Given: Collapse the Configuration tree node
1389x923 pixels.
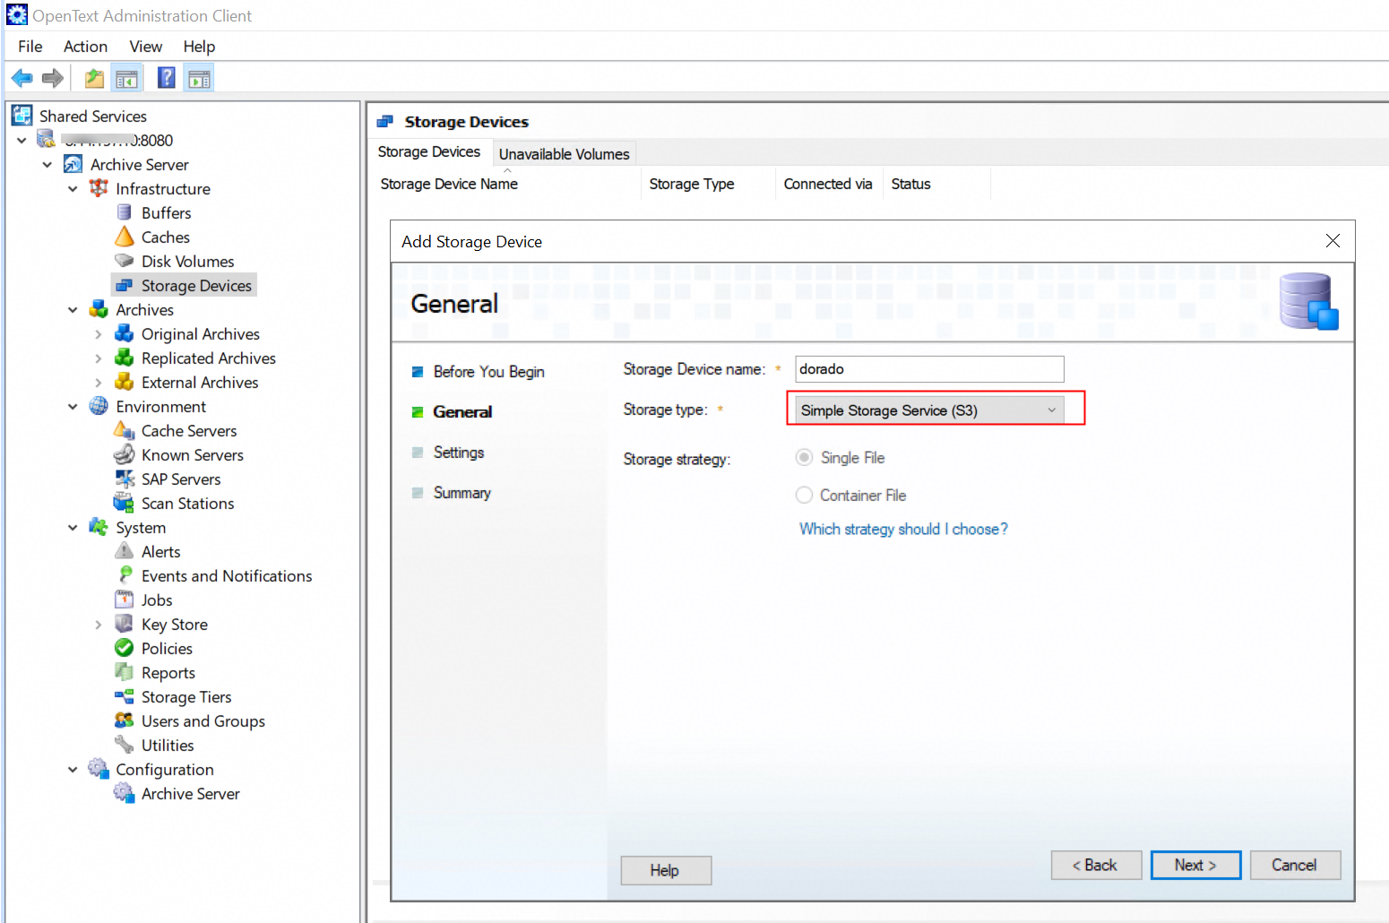Looking at the screenshot, I should [73, 770].
